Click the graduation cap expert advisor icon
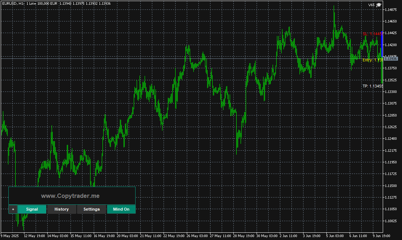Viewport: 402px width, 240px height. [379, 5]
